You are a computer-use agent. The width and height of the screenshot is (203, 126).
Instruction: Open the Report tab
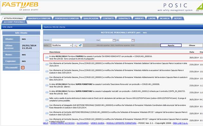click(x=178, y=19)
